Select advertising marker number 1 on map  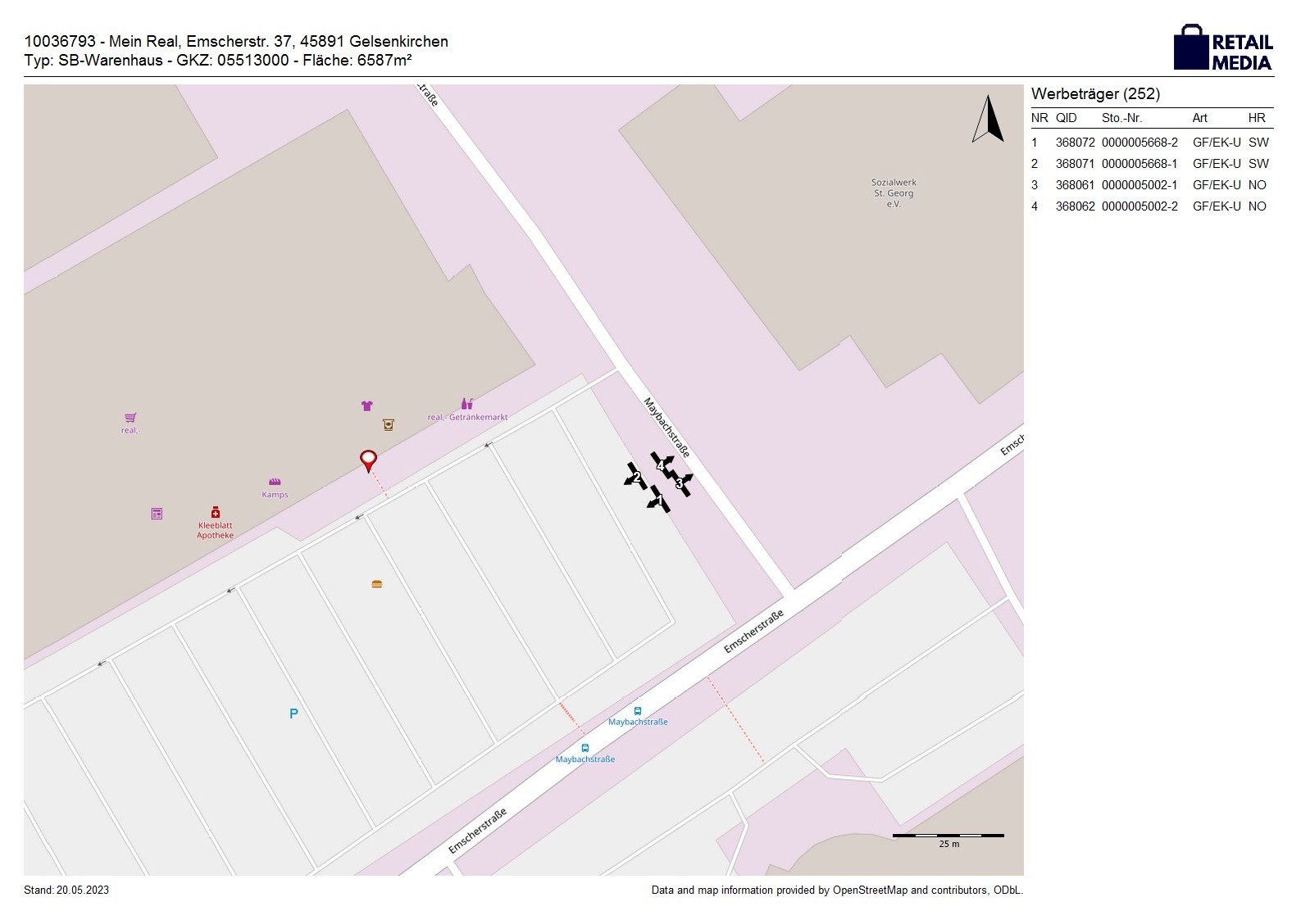click(x=659, y=500)
